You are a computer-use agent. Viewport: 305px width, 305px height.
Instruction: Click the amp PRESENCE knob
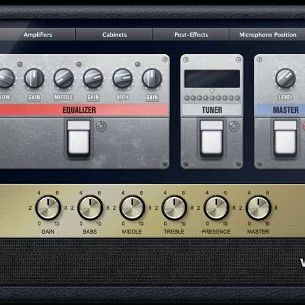[x=217, y=207]
